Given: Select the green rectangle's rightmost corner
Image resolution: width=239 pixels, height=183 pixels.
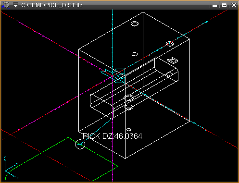Looking at the screenshot, I should pos(118,166).
